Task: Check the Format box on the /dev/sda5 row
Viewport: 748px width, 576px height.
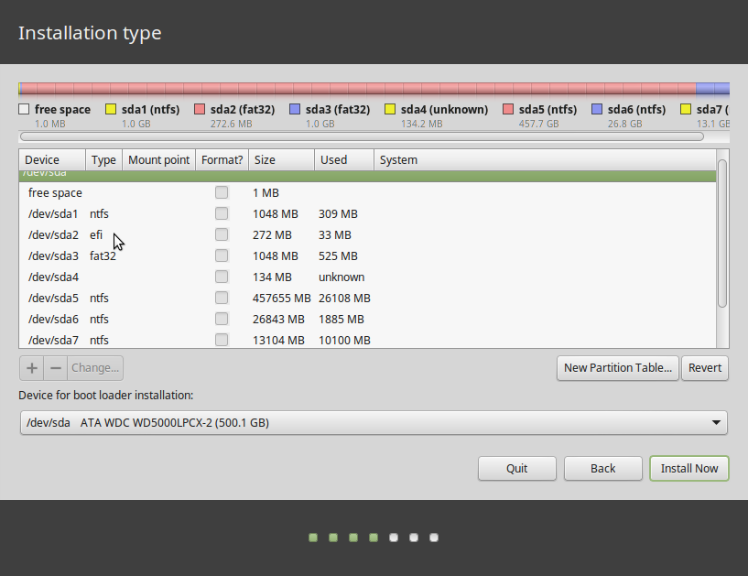Action: pos(222,298)
